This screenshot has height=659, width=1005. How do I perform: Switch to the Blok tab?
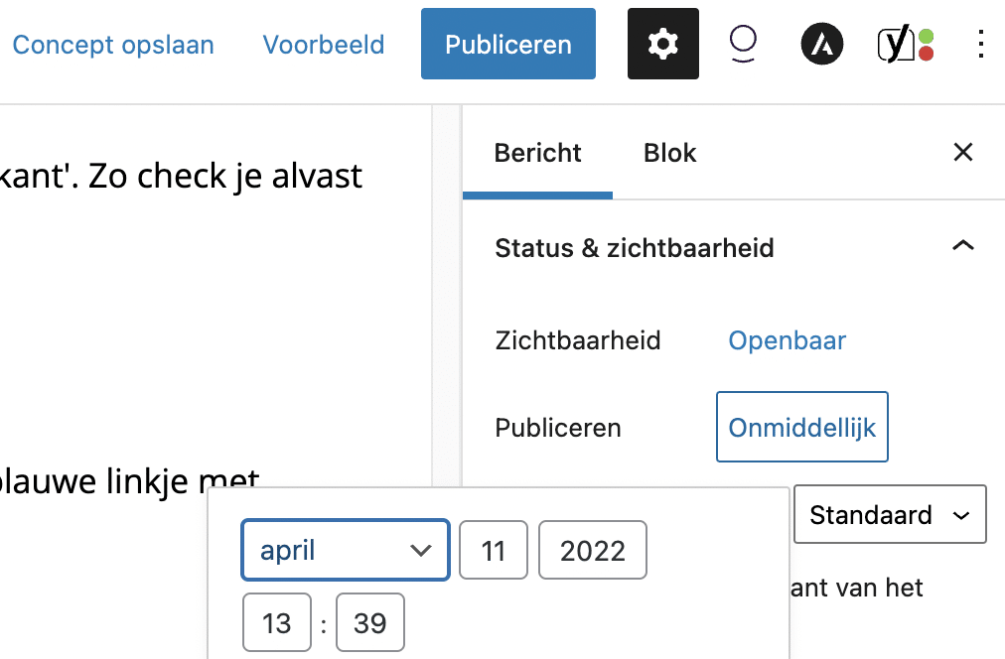click(x=670, y=153)
